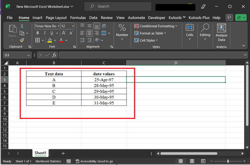
Task: Add a new sheet with plus icon
Action: [63, 153]
